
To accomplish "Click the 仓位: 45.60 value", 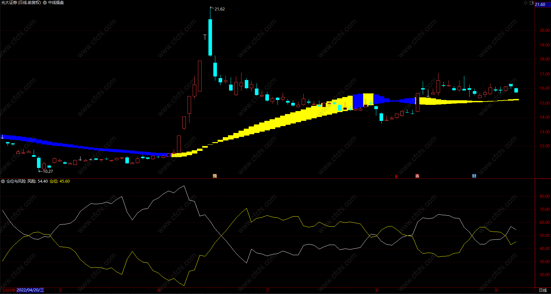I will point(60,181).
